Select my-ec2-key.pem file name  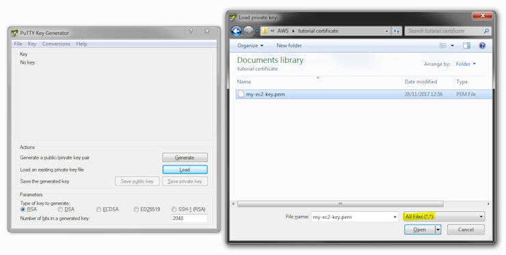tap(265, 94)
